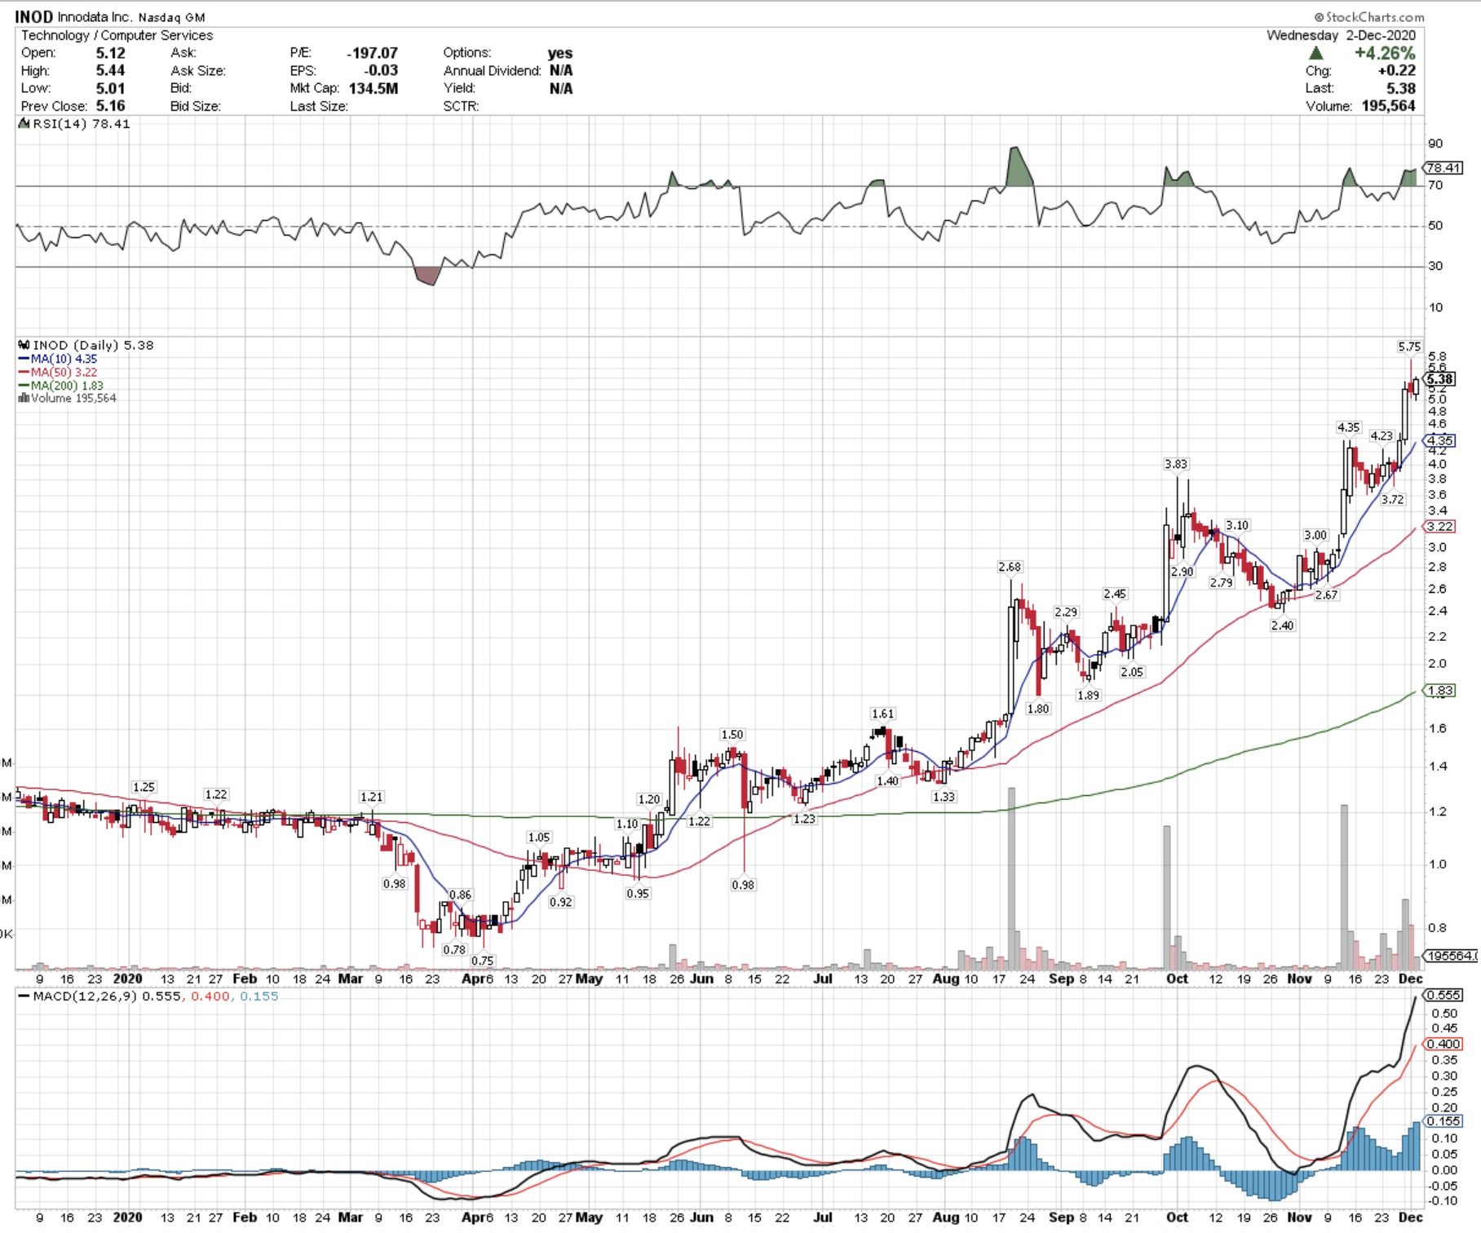Click the 5.75 high price annotation
Image resolution: width=1481 pixels, height=1233 pixels.
pos(1409,347)
